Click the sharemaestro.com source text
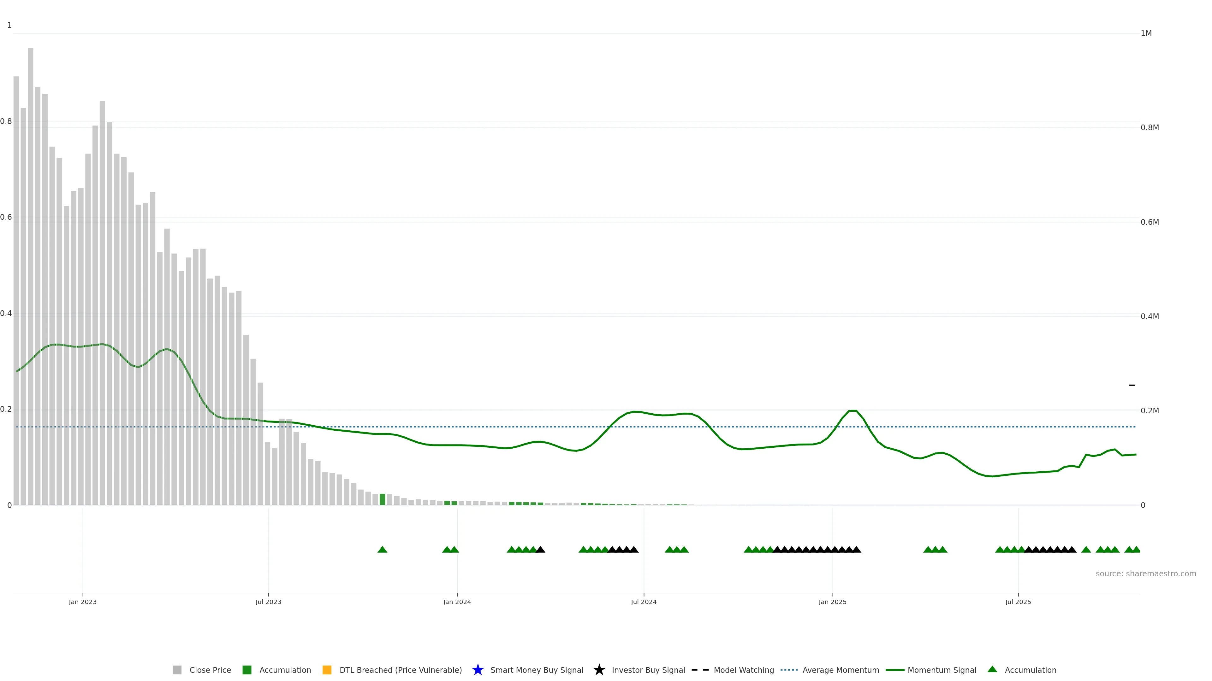Image resolution: width=1212 pixels, height=681 pixels. [1146, 573]
